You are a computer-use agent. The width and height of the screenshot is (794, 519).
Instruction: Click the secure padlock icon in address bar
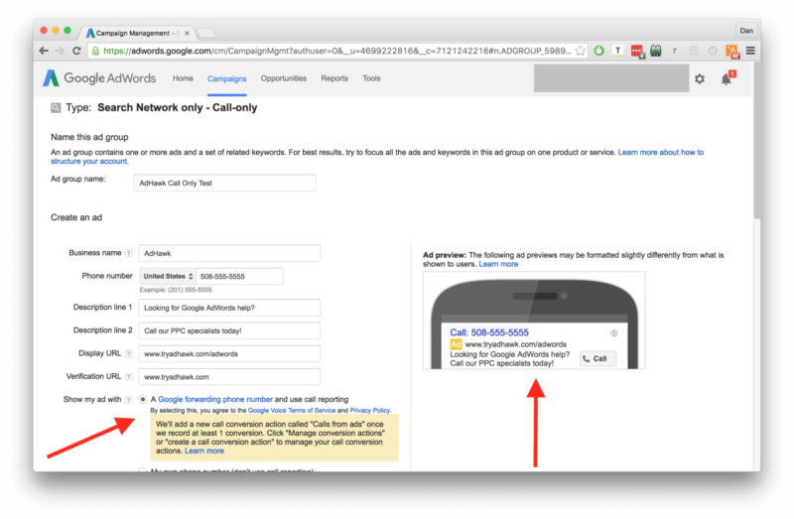(x=95, y=51)
